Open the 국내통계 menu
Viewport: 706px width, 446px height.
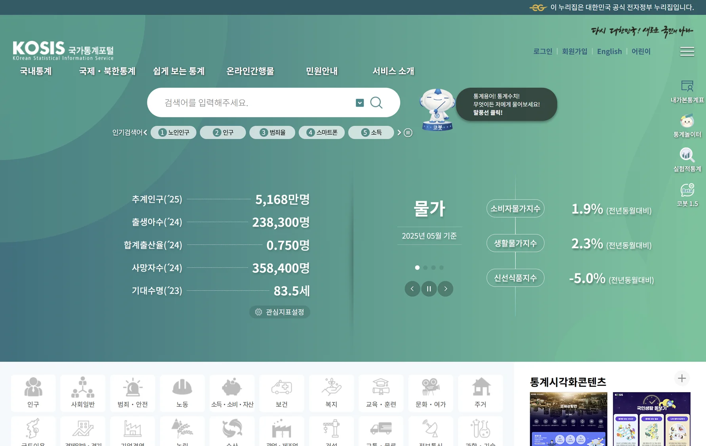point(36,71)
